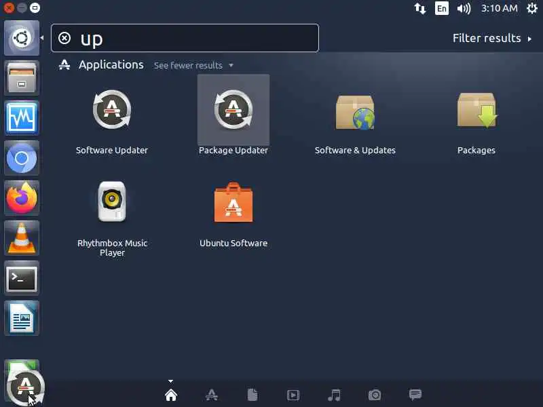This screenshot has width=543, height=407.
Task: Open Files manager from launcher
Action: (x=22, y=78)
